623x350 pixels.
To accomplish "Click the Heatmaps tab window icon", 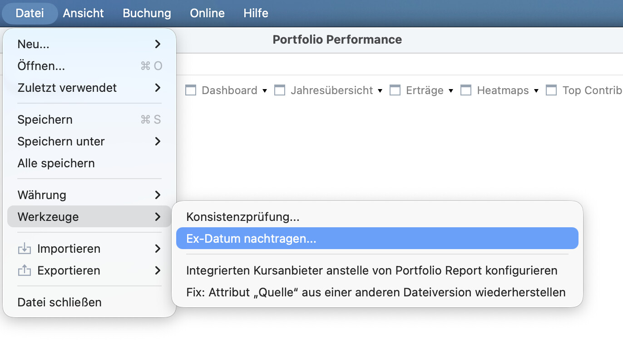I will pyautogui.click(x=466, y=90).
